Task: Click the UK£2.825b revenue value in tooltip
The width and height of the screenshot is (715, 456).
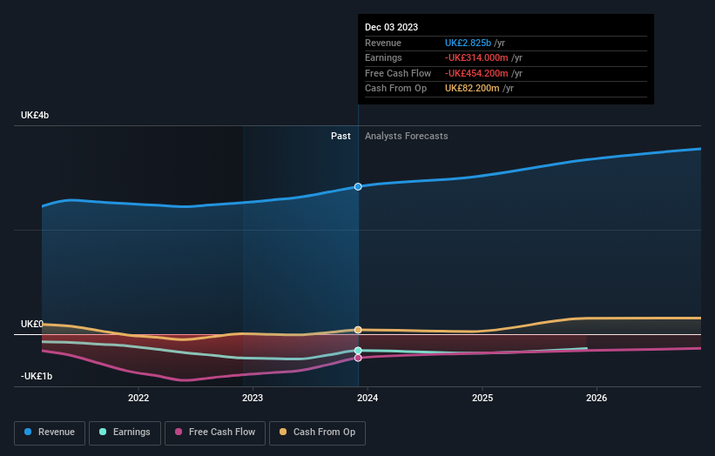Action: [x=468, y=43]
